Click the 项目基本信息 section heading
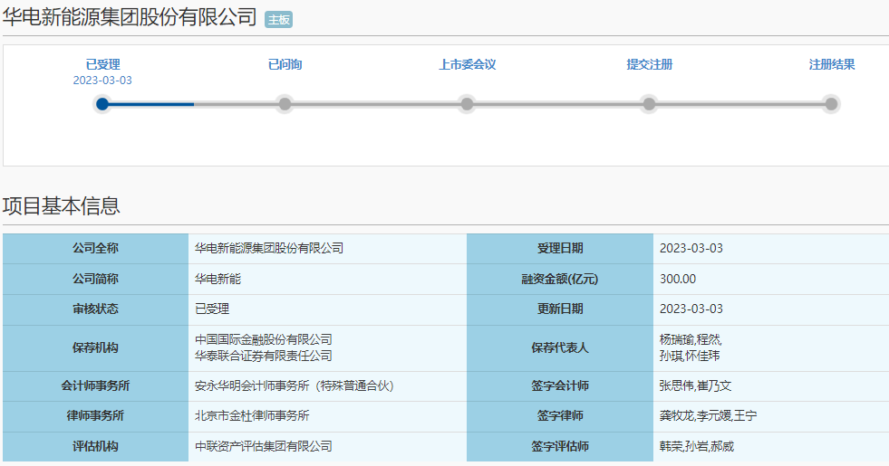 (62, 205)
